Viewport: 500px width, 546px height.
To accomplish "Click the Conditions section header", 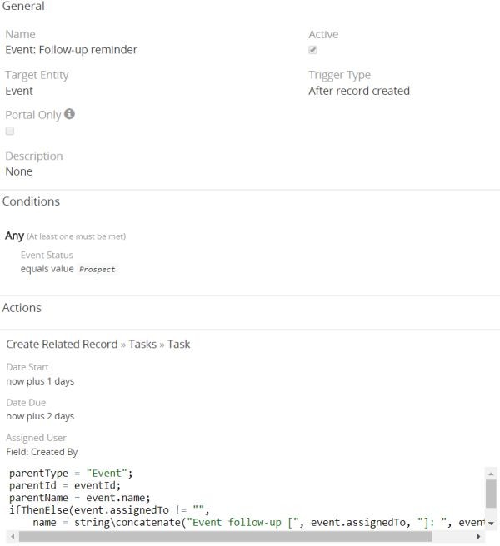I will point(31,201).
